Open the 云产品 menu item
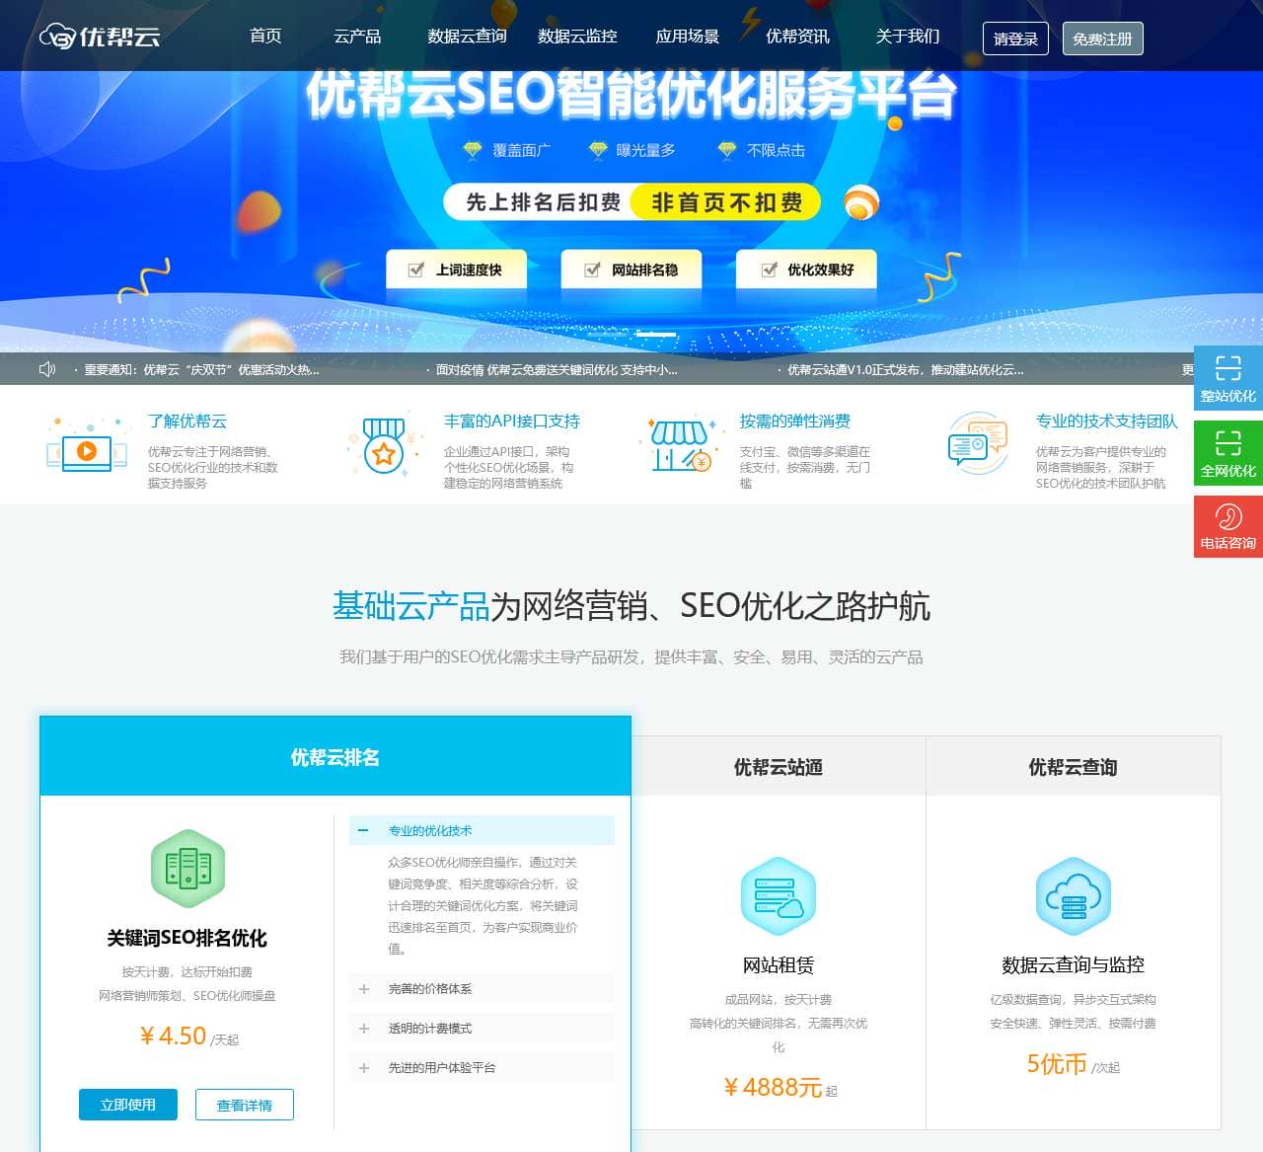The image size is (1263, 1152). pyautogui.click(x=357, y=36)
